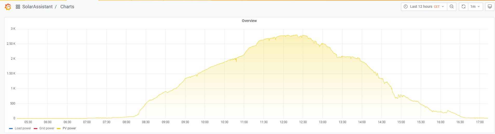Toggle the Load power series in legend
This screenshot has width=495, height=134.
tap(23, 128)
